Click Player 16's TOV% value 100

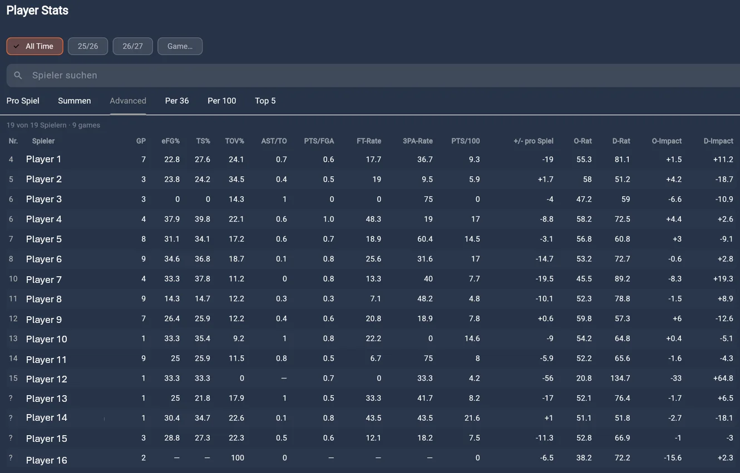click(x=238, y=458)
